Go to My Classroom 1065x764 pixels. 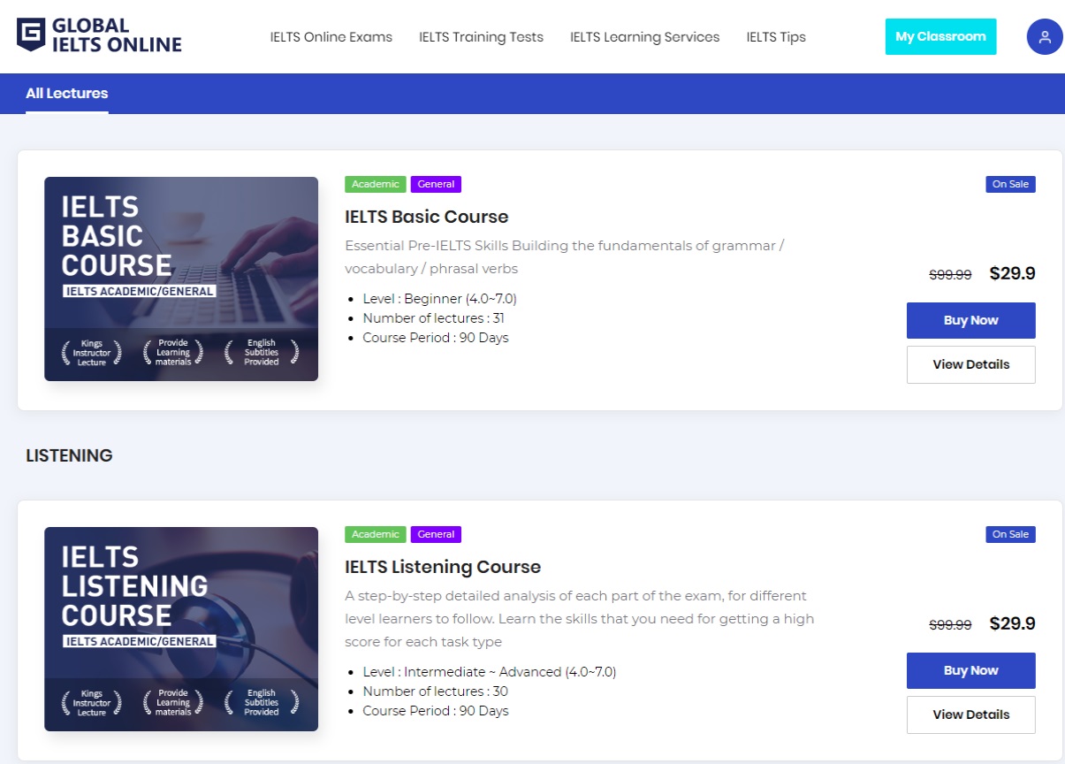940,37
